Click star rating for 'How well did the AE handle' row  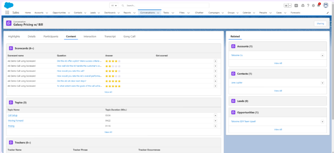click(x=113, y=66)
